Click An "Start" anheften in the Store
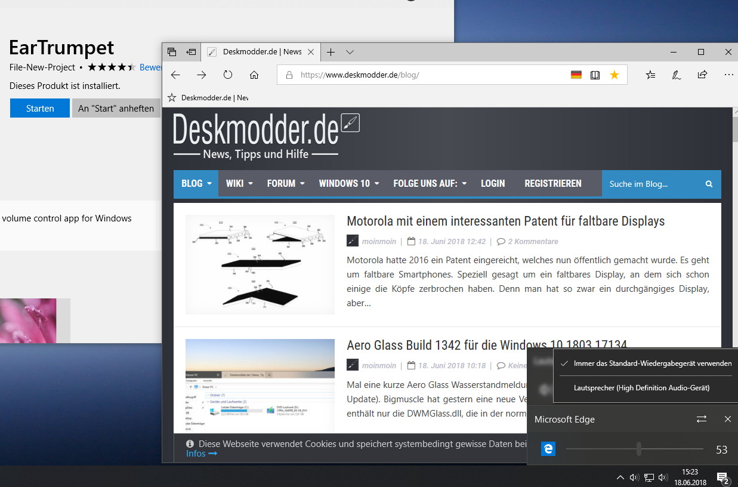The height and width of the screenshot is (487, 738). [116, 108]
